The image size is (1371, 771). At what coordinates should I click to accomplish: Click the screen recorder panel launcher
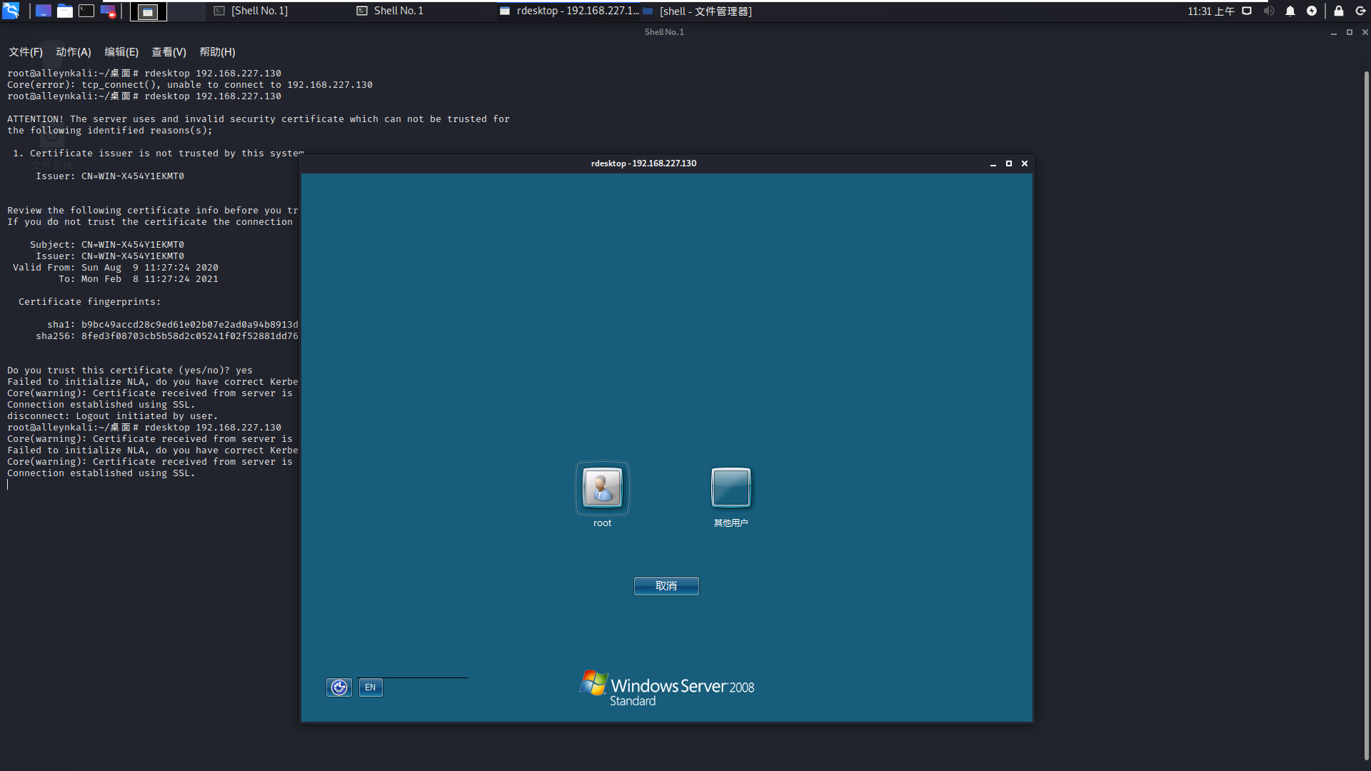click(x=108, y=11)
